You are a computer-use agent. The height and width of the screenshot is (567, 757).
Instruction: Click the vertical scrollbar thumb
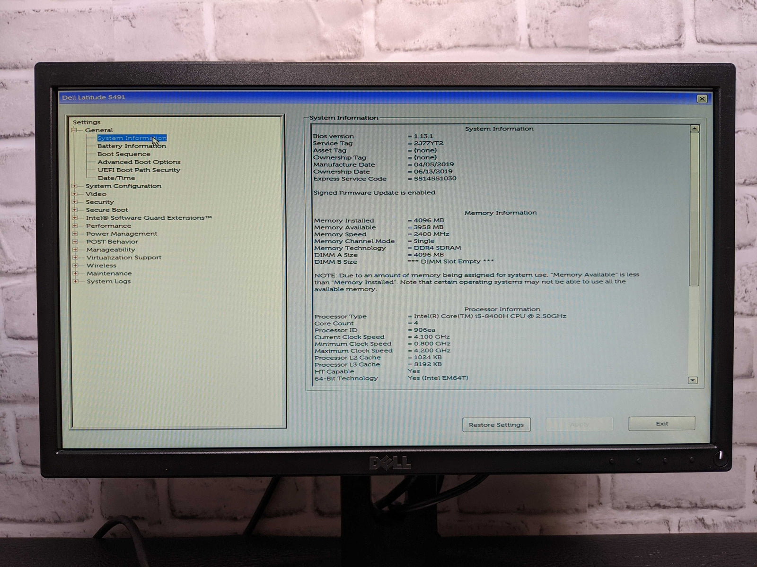[x=694, y=209]
